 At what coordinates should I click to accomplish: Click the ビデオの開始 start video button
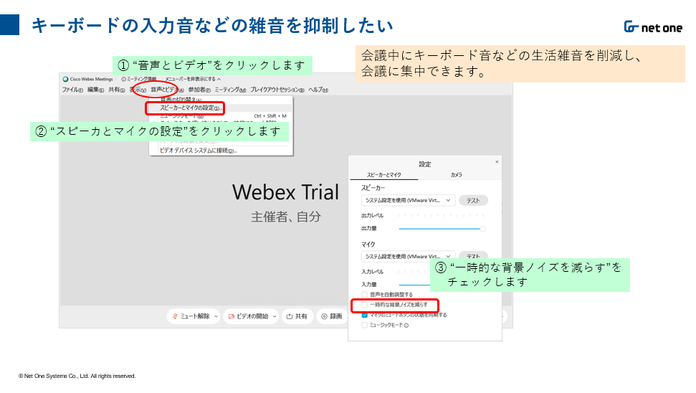tap(248, 316)
